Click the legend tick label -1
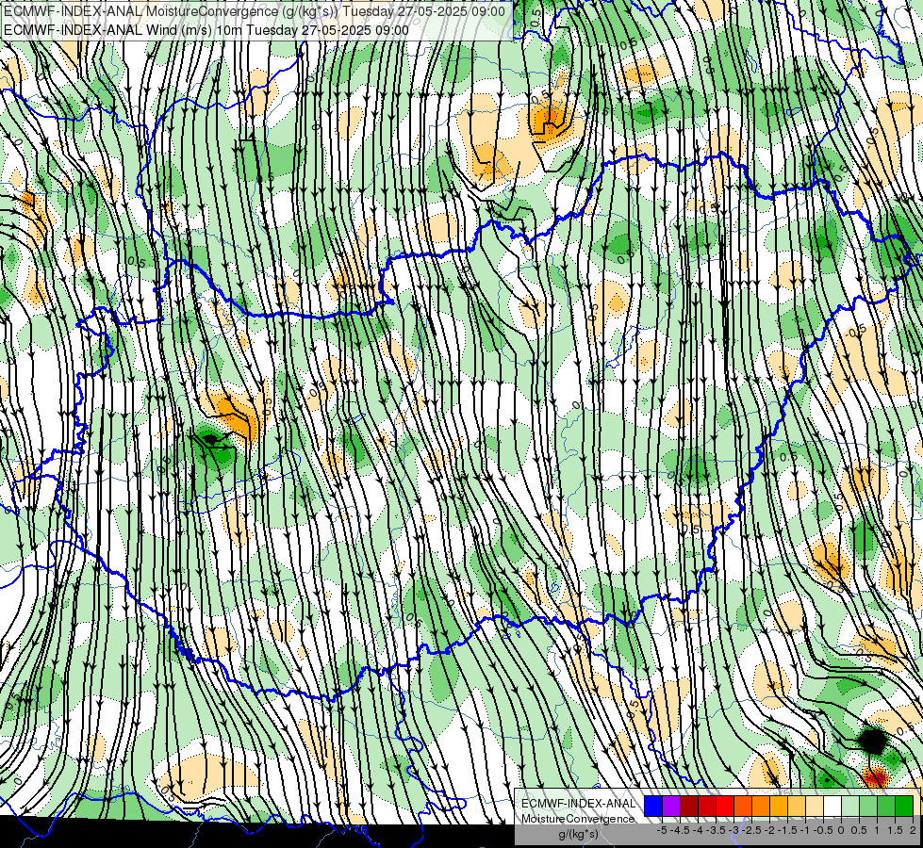 tap(805, 830)
